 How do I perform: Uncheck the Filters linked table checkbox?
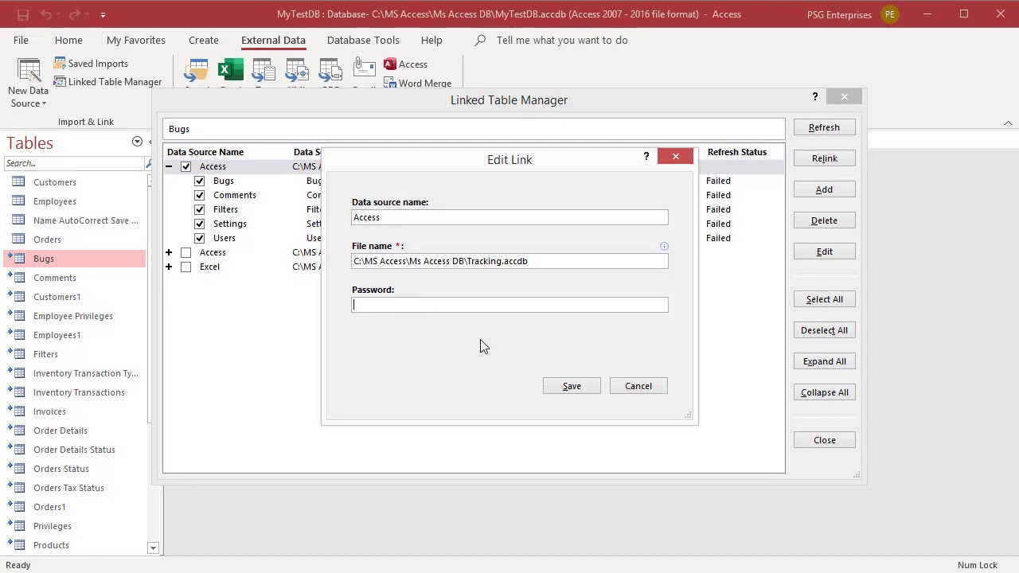point(199,209)
